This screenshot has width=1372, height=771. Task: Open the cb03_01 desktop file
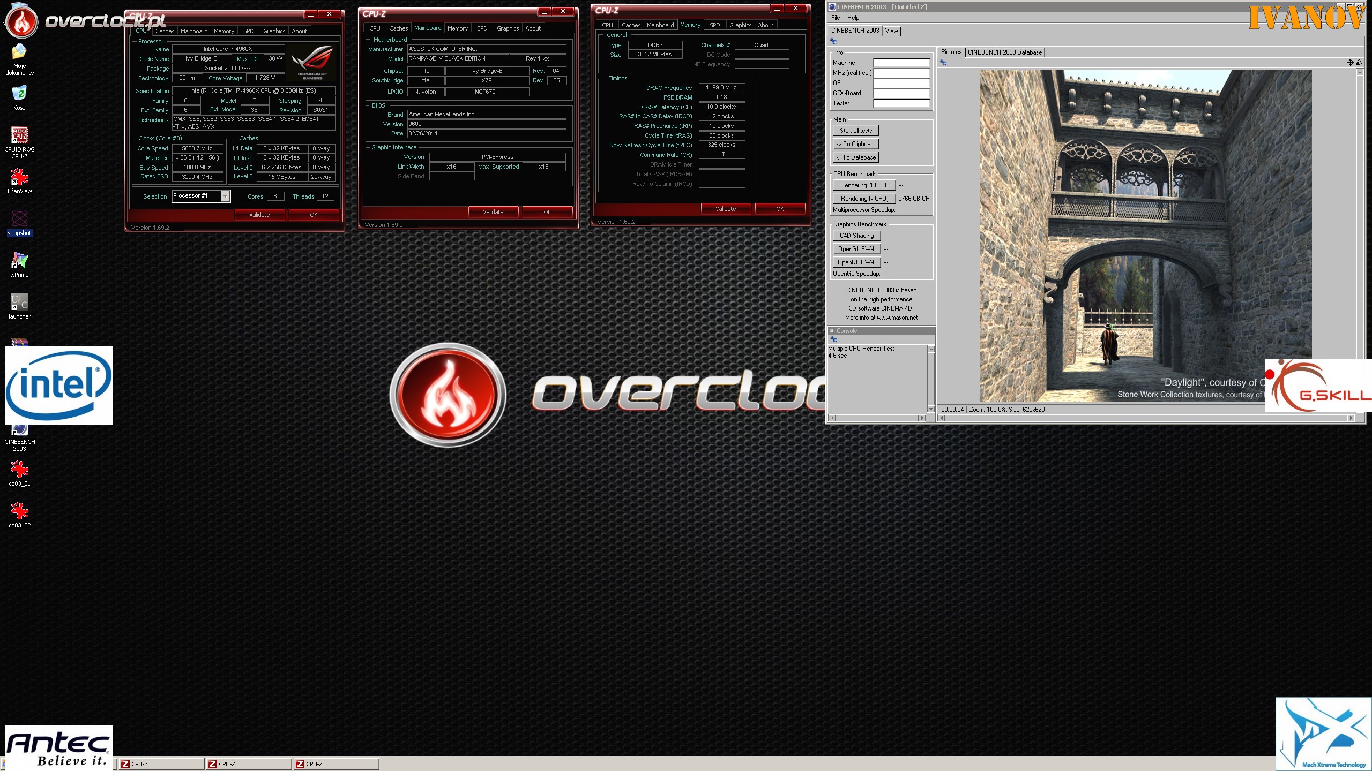pyautogui.click(x=19, y=473)
